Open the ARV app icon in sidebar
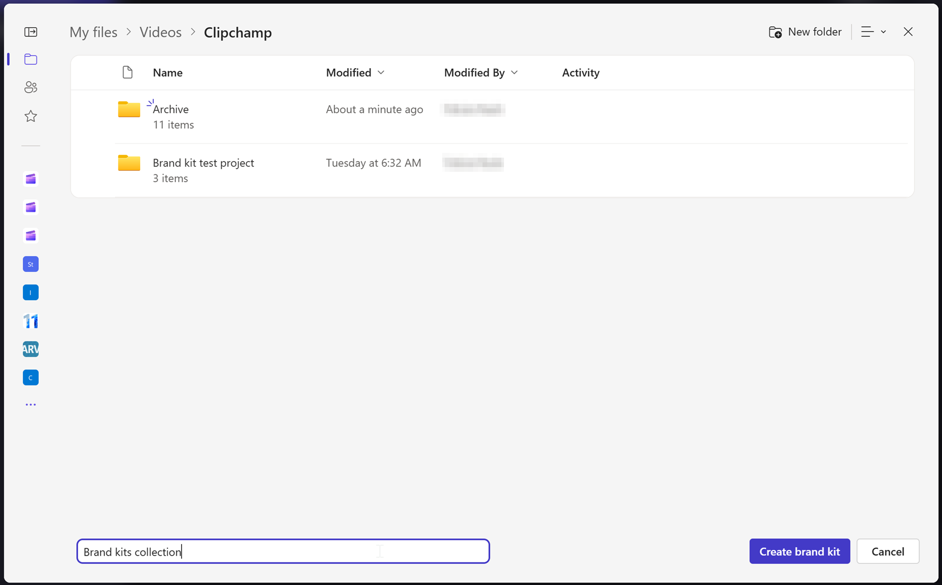 [x=31, y=349]
